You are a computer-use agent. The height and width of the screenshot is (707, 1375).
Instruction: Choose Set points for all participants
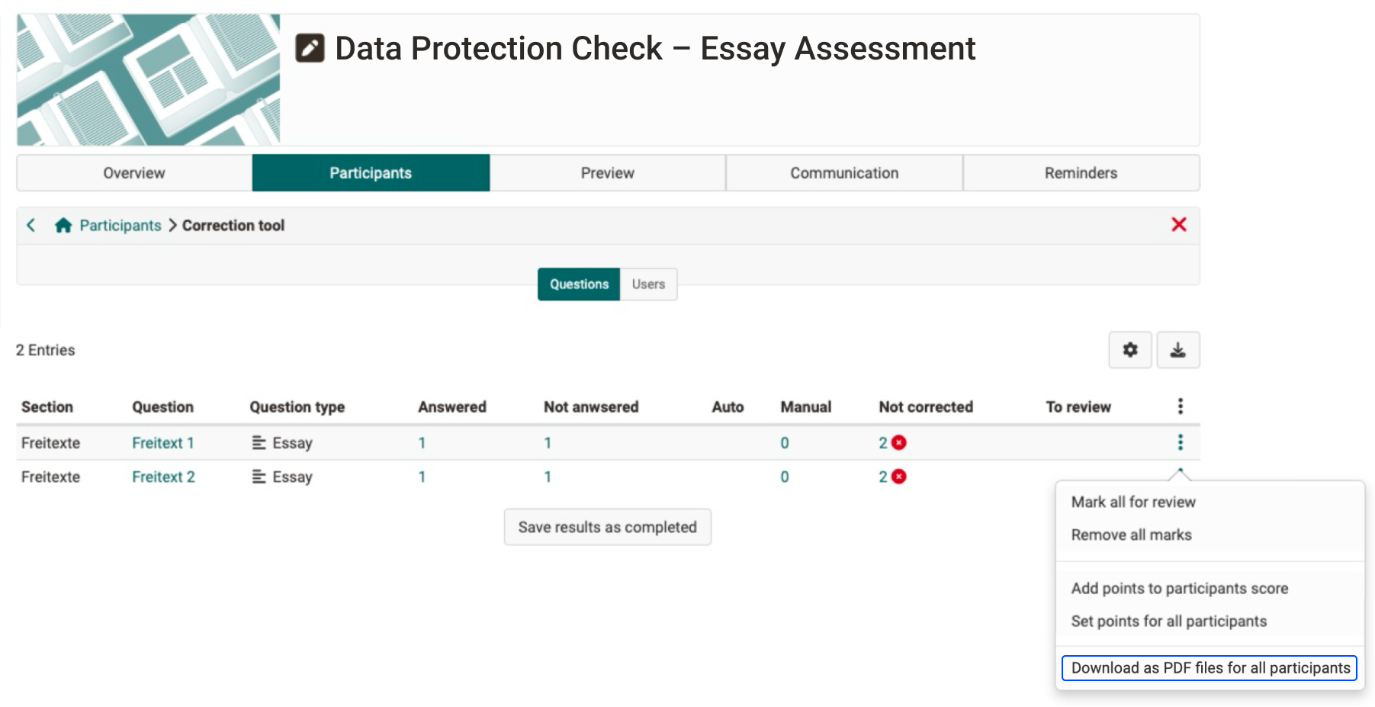click(x=1168, y=621)
